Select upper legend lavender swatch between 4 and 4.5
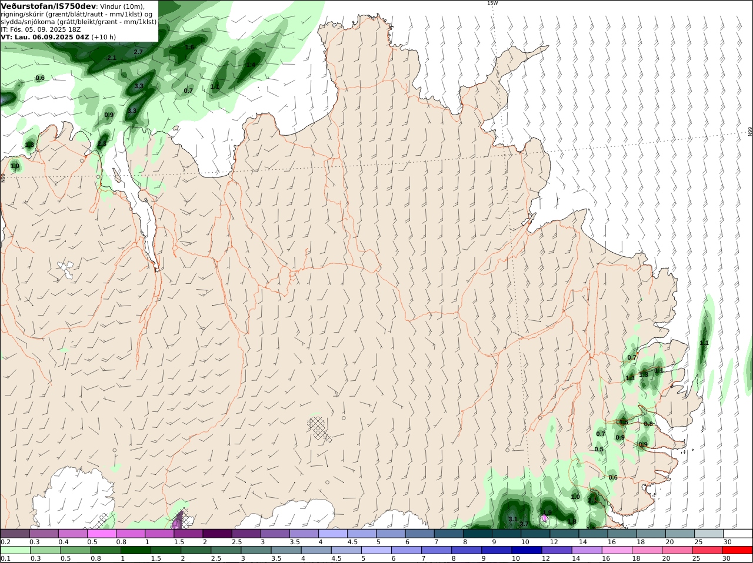 point(332,534)
